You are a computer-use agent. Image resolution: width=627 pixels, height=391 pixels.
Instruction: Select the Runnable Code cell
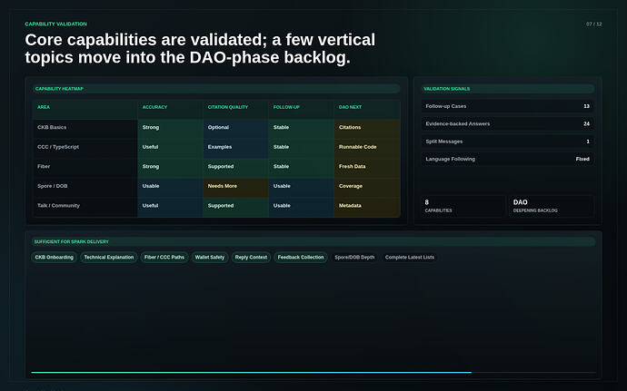(367, 147)
